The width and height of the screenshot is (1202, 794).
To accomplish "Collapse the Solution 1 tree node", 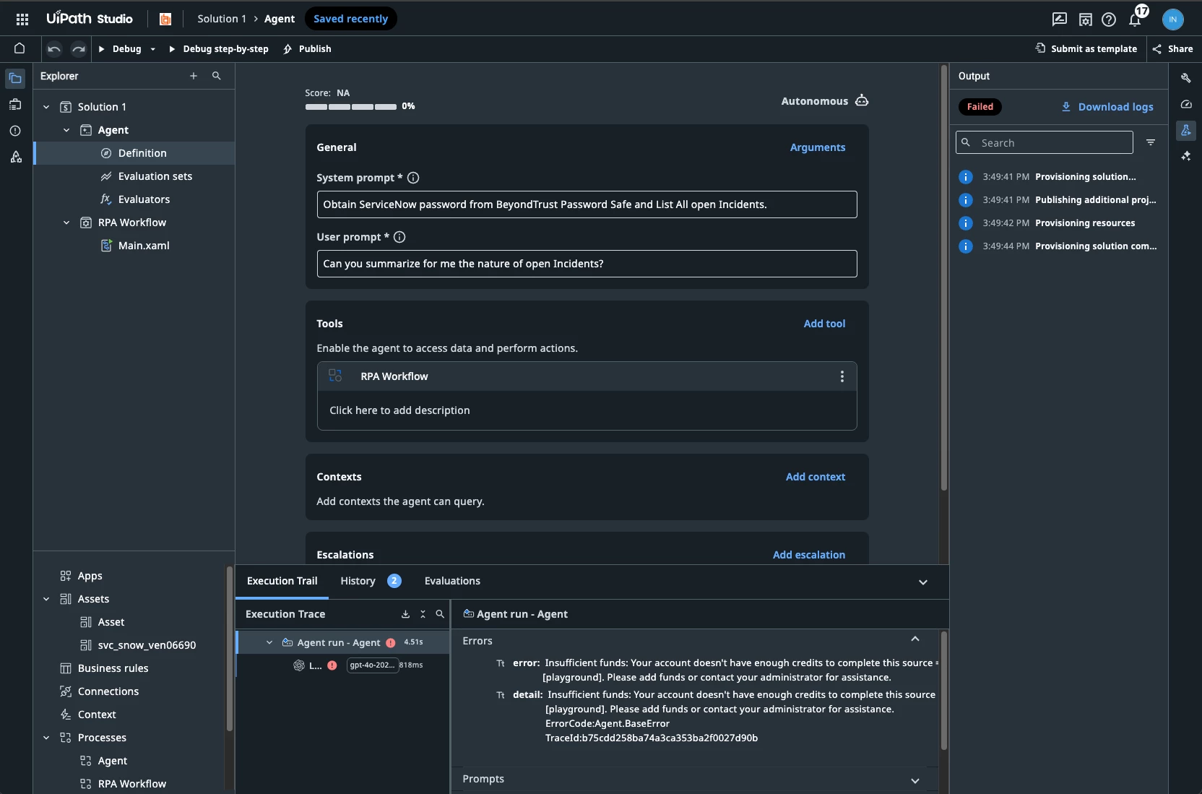I will [x=46, y=107].
